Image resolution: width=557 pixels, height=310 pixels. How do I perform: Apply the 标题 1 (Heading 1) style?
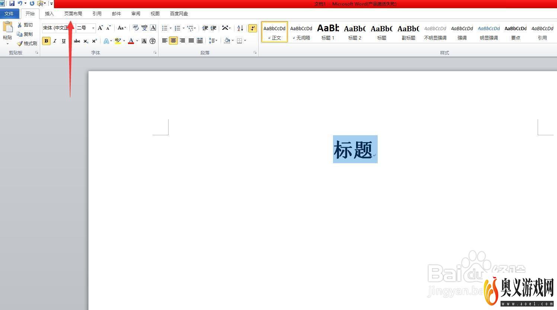(328, 32)
